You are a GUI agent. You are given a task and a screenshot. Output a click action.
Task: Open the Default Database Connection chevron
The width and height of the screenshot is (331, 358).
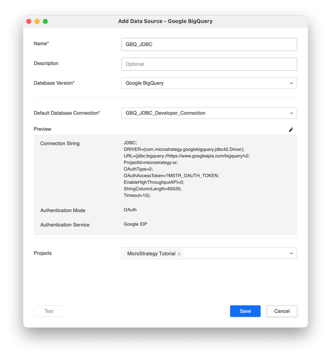pyautogui.click(x=291, y=113)
